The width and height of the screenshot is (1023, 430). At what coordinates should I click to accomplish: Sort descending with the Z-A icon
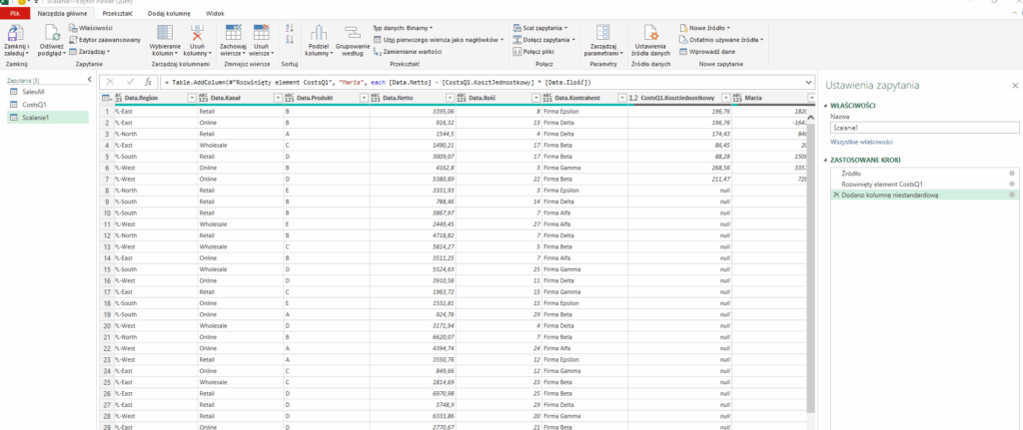click(291, 40)
